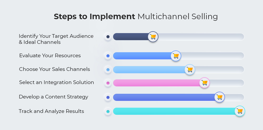Click the 'Develop a Content Strategy' label

(53, 97)
